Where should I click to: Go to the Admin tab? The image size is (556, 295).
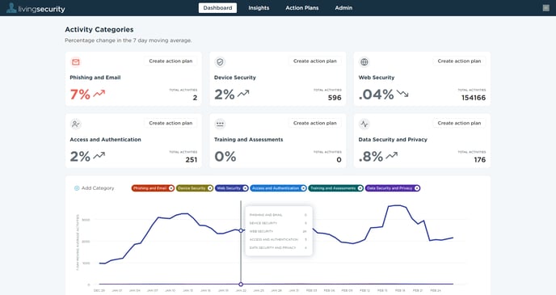pyautogui.click(x=343, y=8)
